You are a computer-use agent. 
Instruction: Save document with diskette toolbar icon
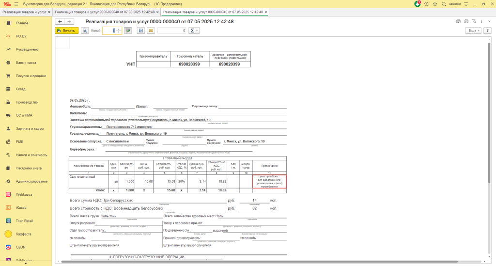pyautogui.click(x=141, y=31)
